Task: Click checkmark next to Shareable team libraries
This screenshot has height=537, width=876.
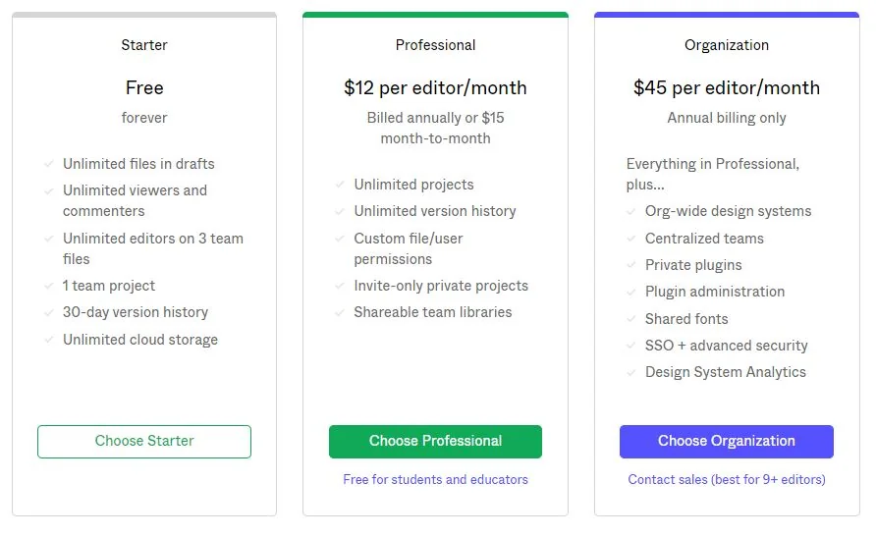Action: point(340,312)
